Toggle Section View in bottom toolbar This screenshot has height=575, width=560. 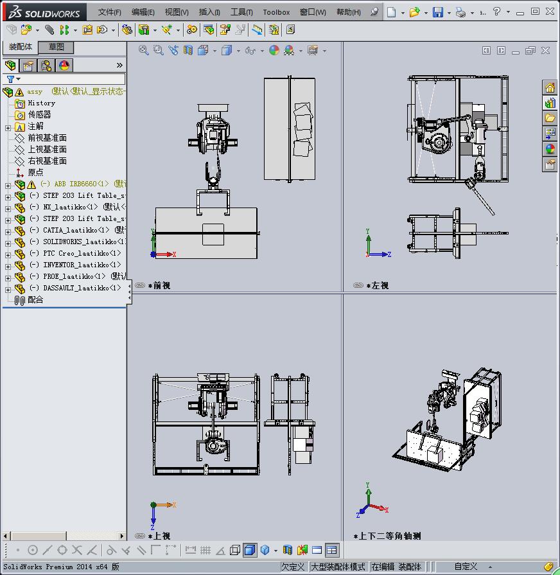(288, 550)
